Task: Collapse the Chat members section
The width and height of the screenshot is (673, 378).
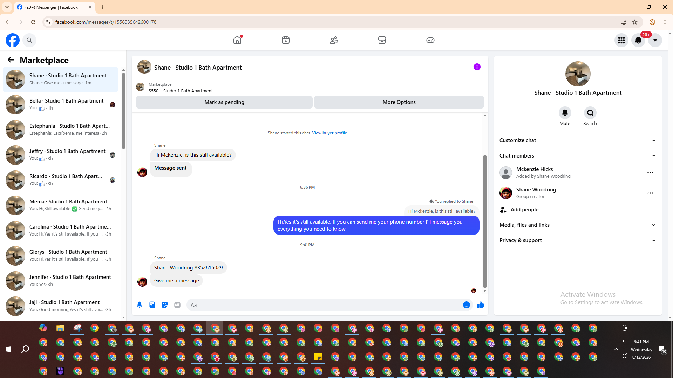Action: pos(578,156)
